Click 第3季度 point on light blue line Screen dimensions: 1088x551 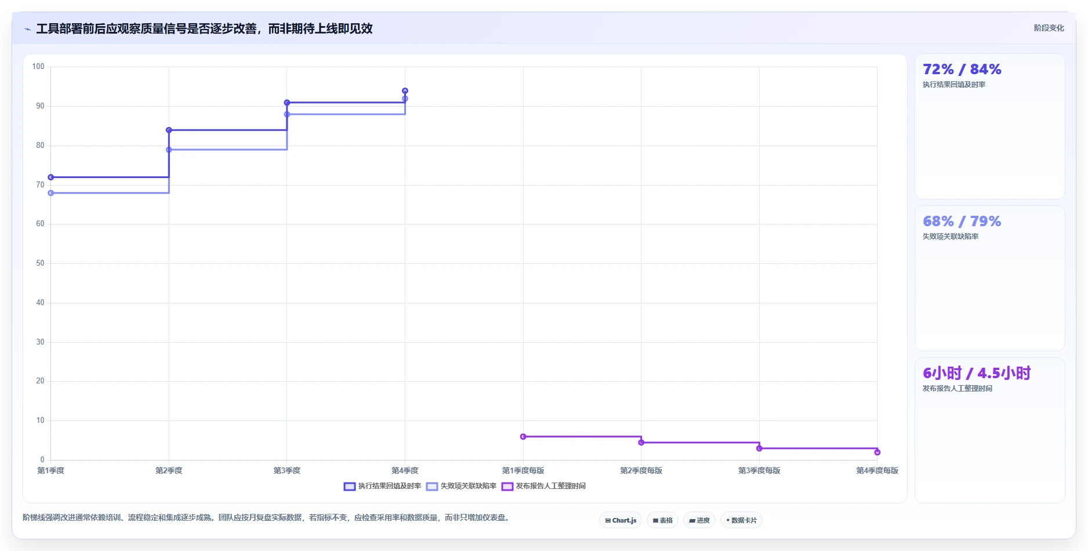pyautogui.click(x=287, y=114)
